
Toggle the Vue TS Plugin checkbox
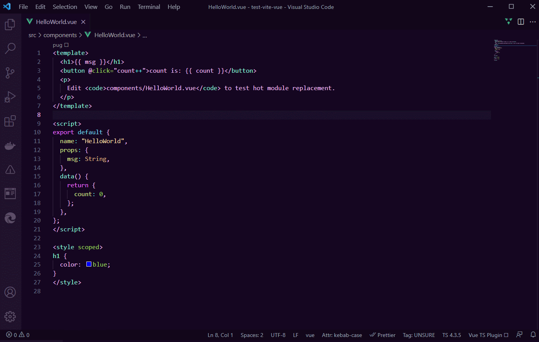click(506, 335)
